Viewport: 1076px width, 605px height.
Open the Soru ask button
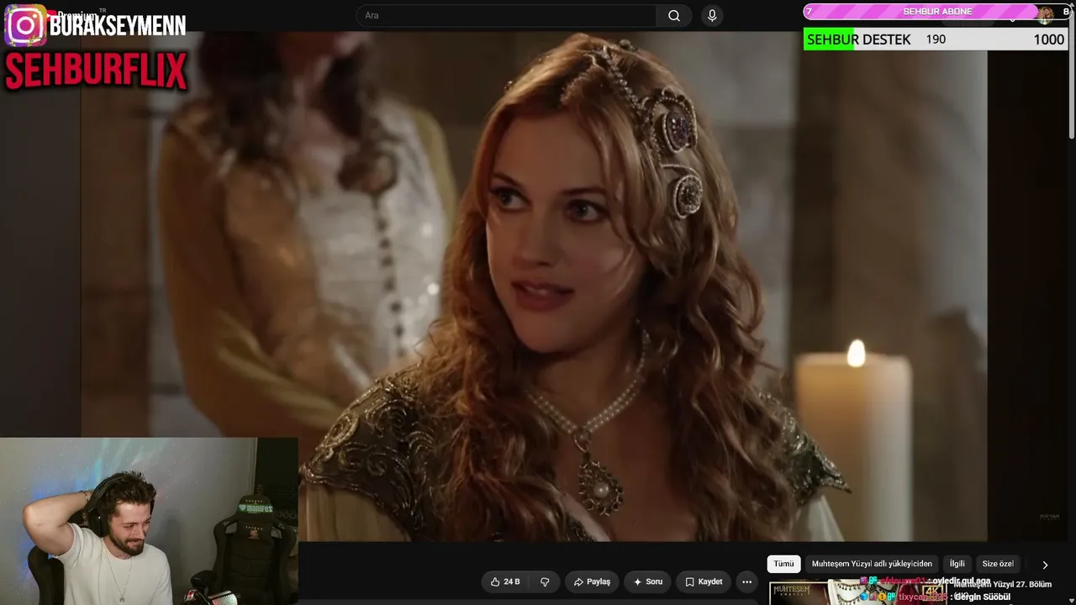(x=648, y=581)
